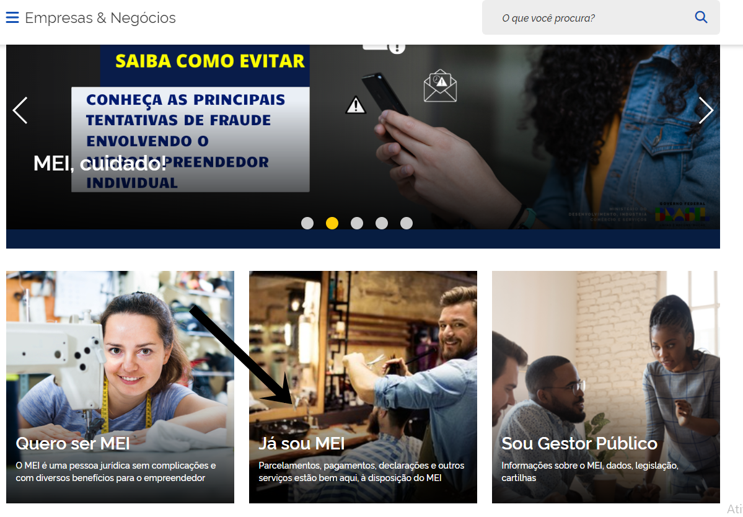
Task: Select the third carousel dot
Action: point(357,223)
